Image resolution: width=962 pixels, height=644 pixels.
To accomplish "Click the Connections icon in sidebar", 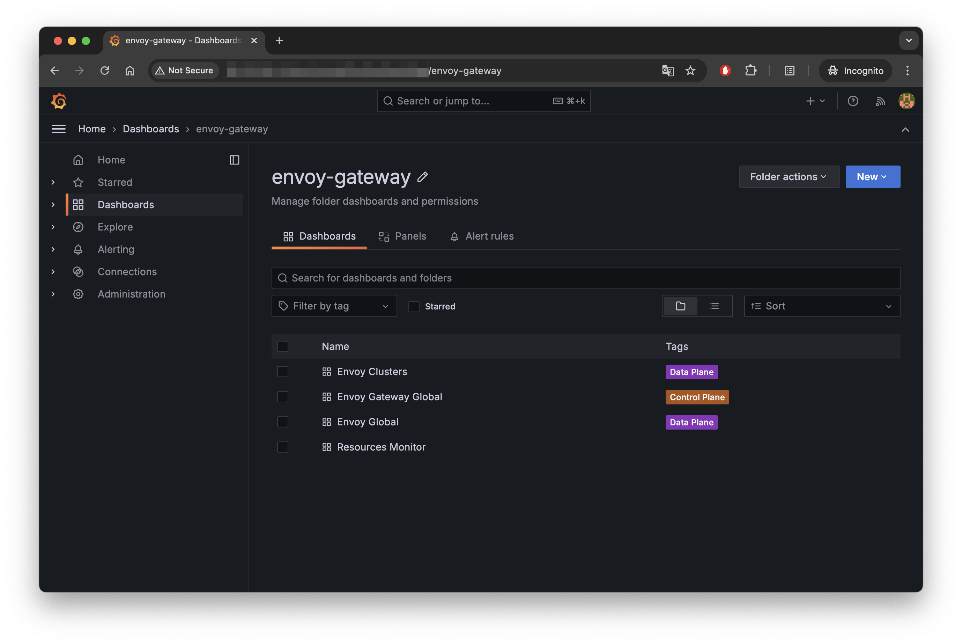I will (x=79, y=272).
